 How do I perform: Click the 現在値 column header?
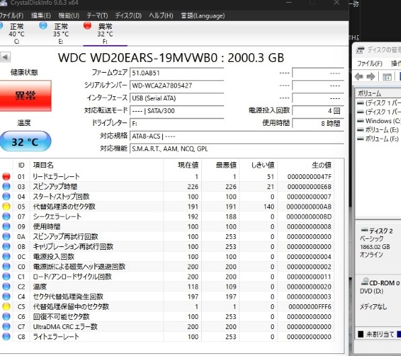(182, 165)
